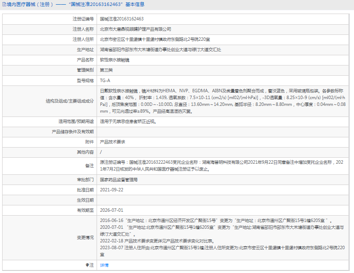The height and width of the screenshot is (273, 354).
Task: Click page title 境内医疗器械（注册）基本信息
Action: tap(76, 4)
